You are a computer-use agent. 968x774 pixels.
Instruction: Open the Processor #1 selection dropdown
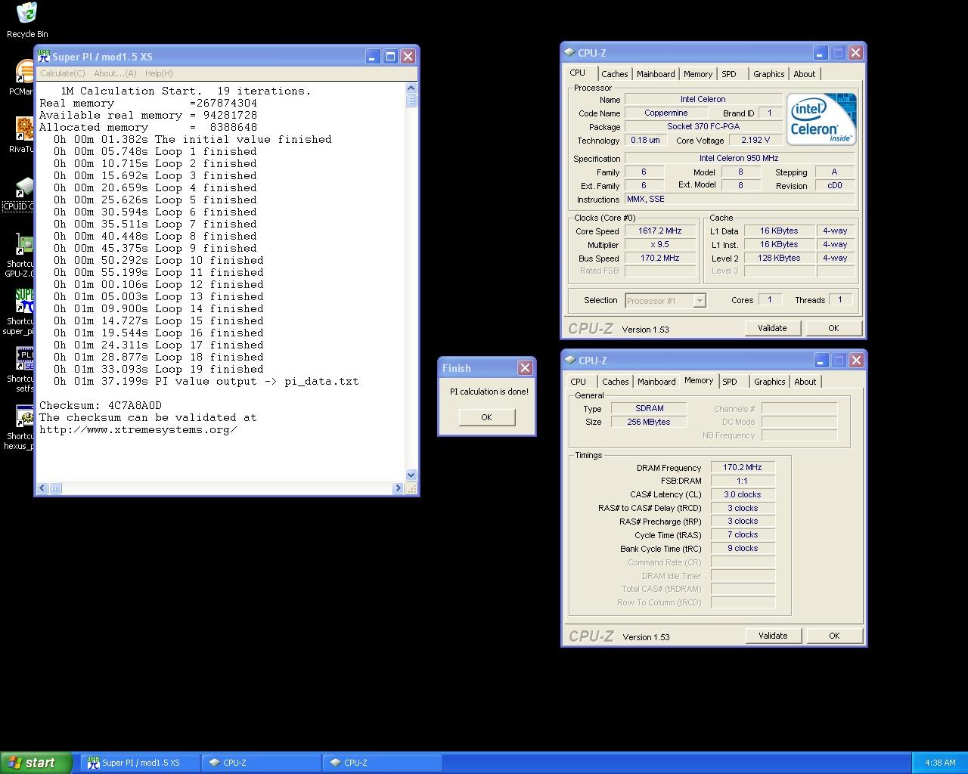[665, 301]
